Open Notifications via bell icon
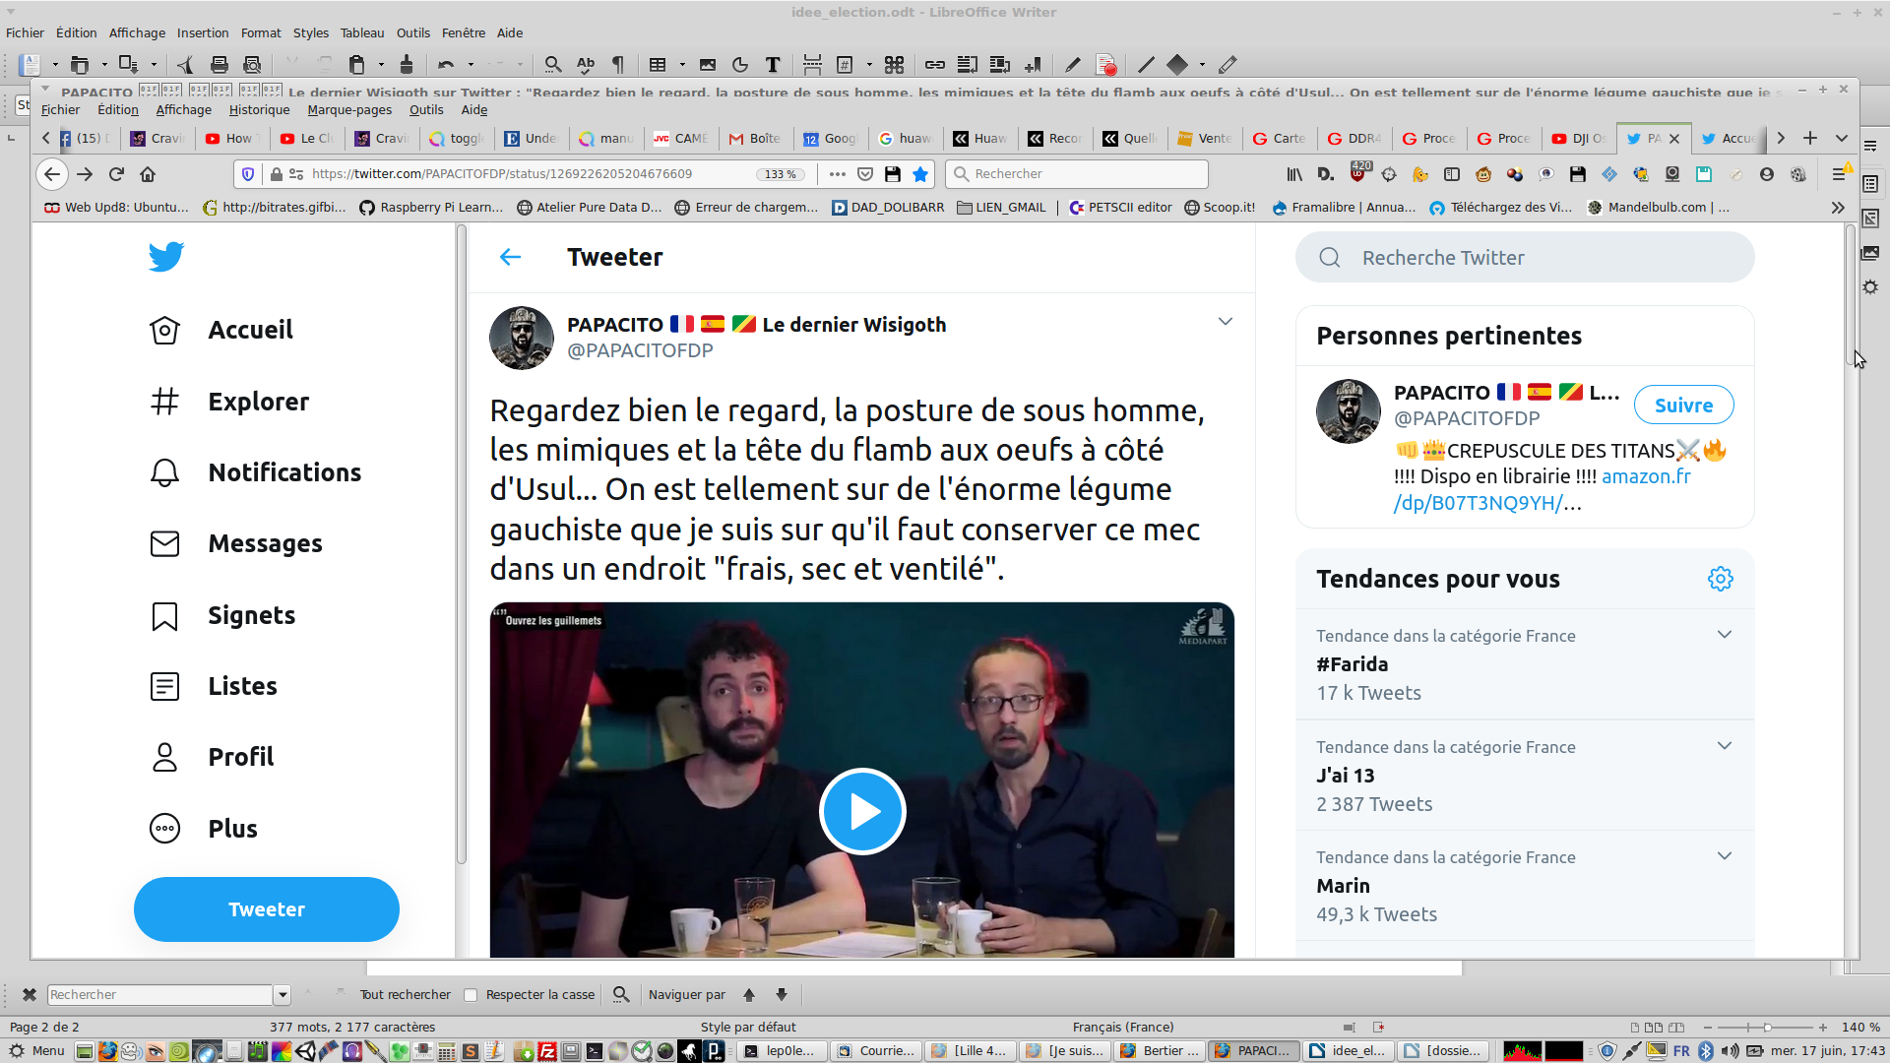This screenshot has height=1063, width=1890. 164,473
